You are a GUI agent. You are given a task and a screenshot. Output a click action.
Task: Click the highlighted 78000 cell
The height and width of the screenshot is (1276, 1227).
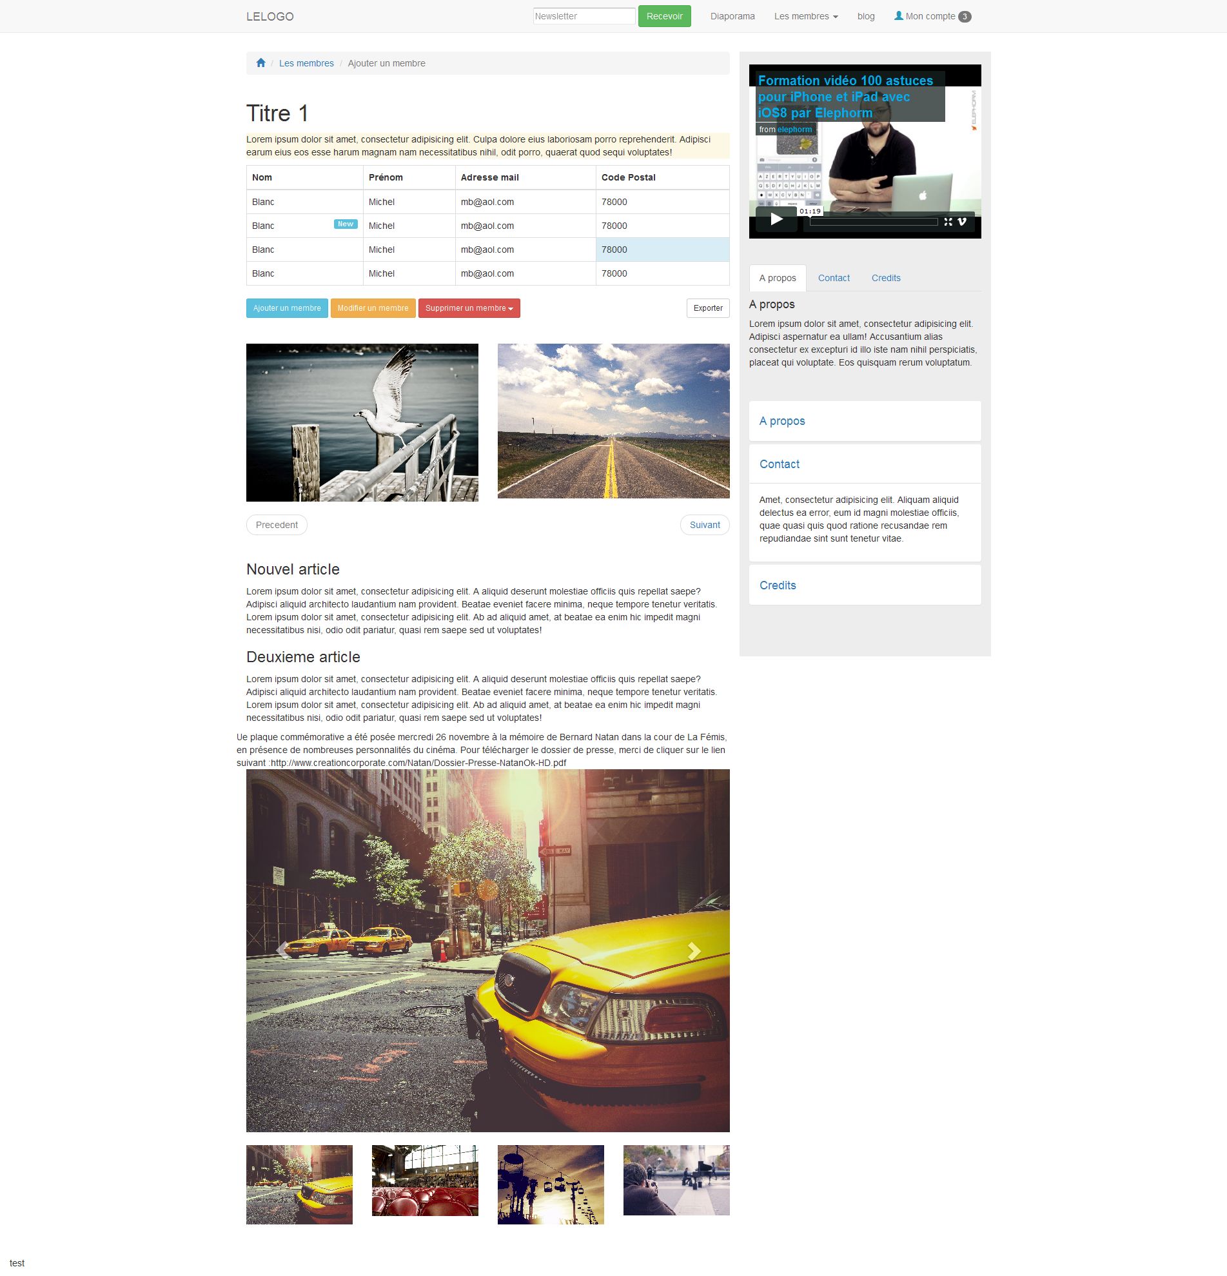pyautogui.click(x=662, y=250)
